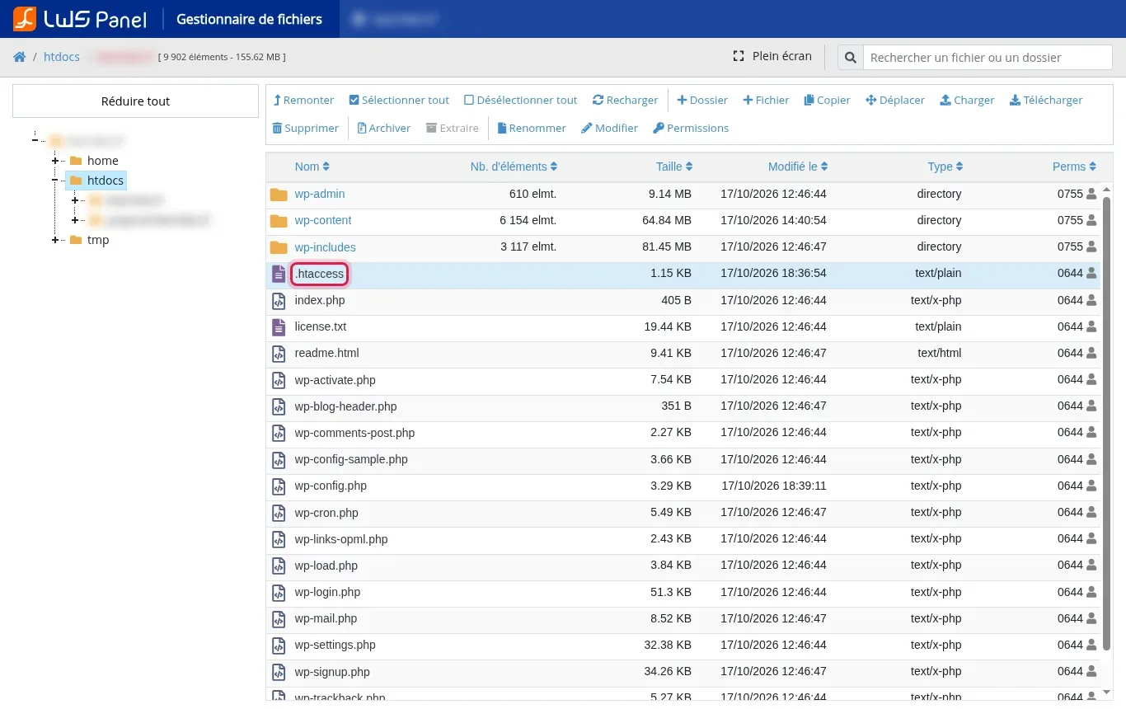Click Remonter to go up a level

pos(303,100)
